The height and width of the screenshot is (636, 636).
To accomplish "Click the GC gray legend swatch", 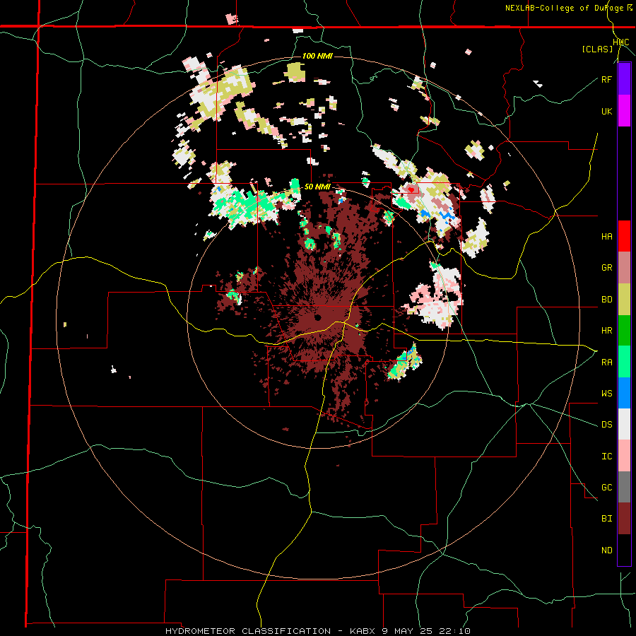I will 624,487.
